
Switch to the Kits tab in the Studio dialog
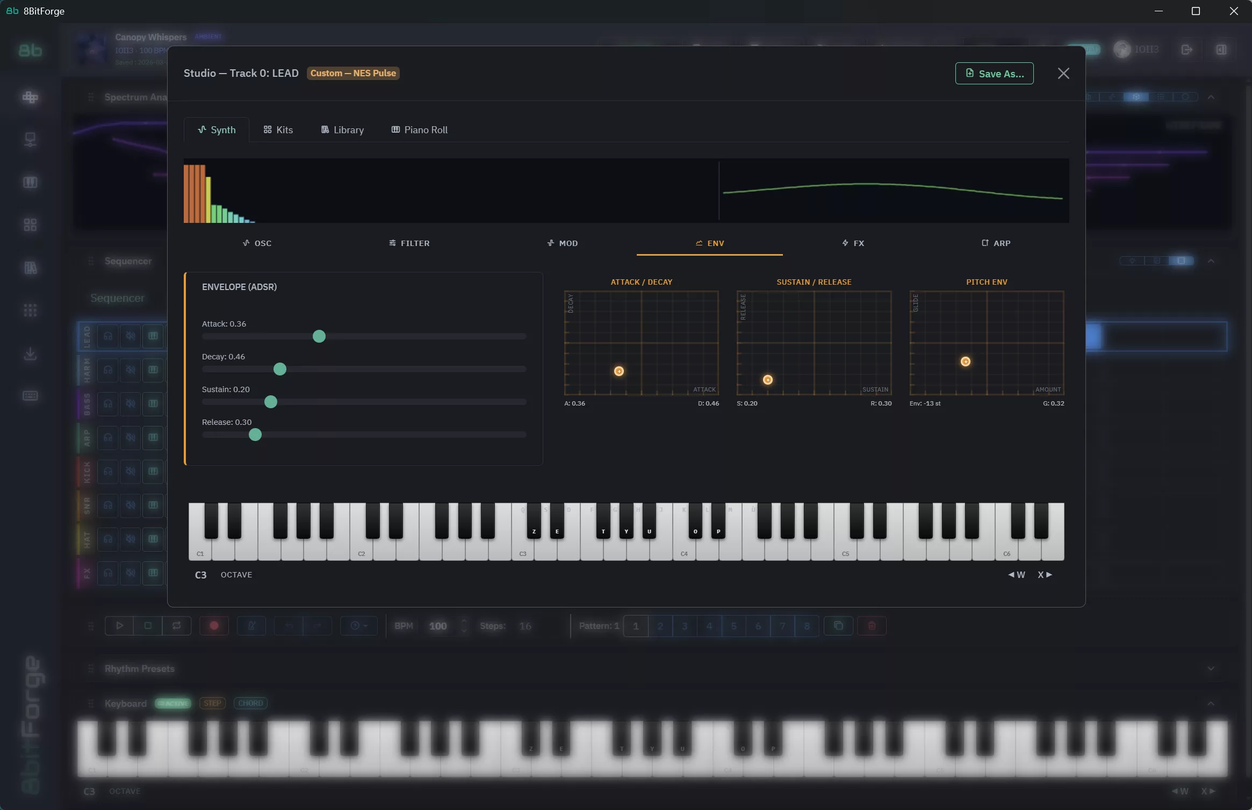click(278, 129)
